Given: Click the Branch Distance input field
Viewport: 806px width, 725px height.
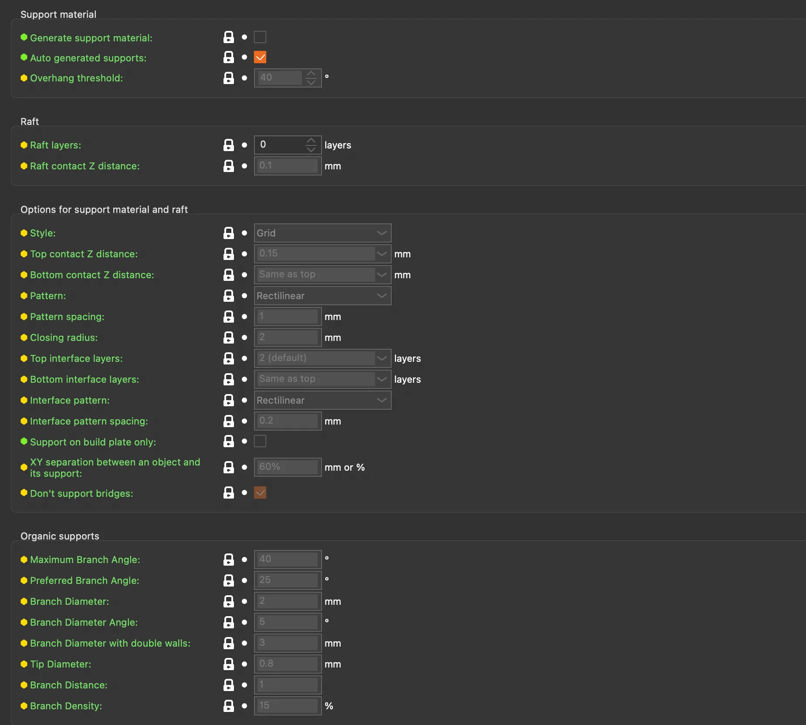Looking at the screenshot, I should (288, 685).
